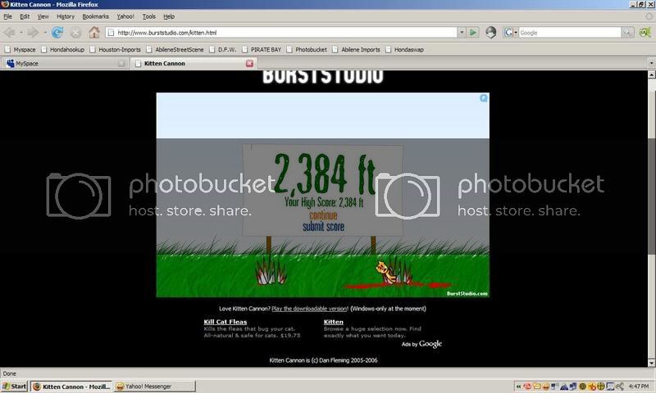Open the AbileneStreetScene bookmark
Viewport: 656px width, 393px height.
click(x=175, y=49)
